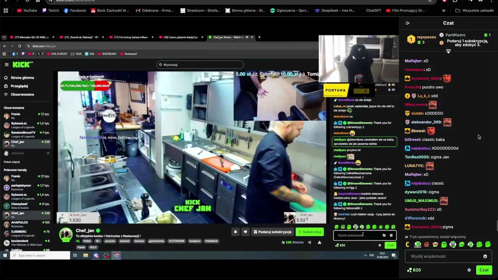Screen dimensions: 498x280
Task: Focus Wyszukaj search box in streamed page
Action: (x=200, y=65)
